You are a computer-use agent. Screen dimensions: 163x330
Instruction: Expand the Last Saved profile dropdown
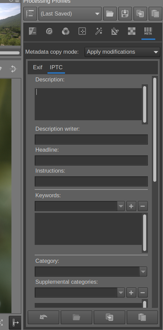(x=70, y=14)
